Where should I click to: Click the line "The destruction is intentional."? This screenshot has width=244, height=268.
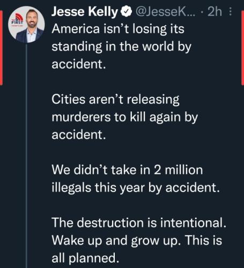(139, 223)
